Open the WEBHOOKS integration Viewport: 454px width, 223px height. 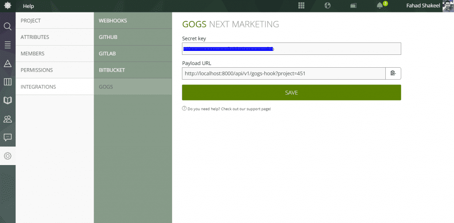tap(133, 20)
